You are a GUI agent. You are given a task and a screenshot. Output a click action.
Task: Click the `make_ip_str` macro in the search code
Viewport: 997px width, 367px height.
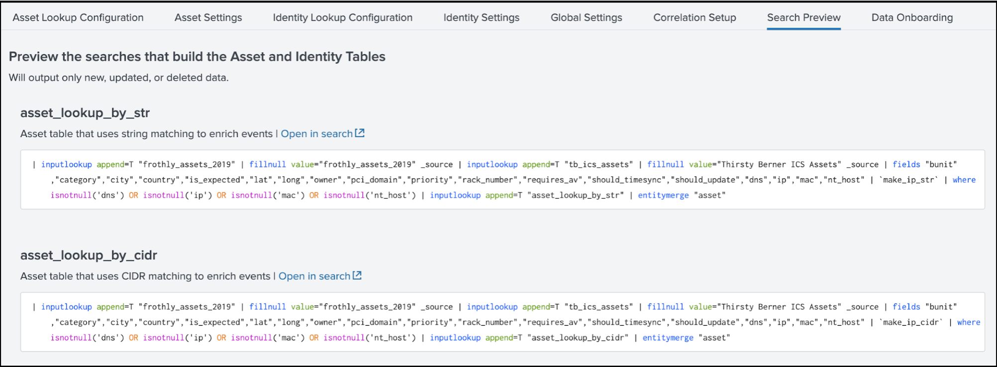(x=908, y=180)
